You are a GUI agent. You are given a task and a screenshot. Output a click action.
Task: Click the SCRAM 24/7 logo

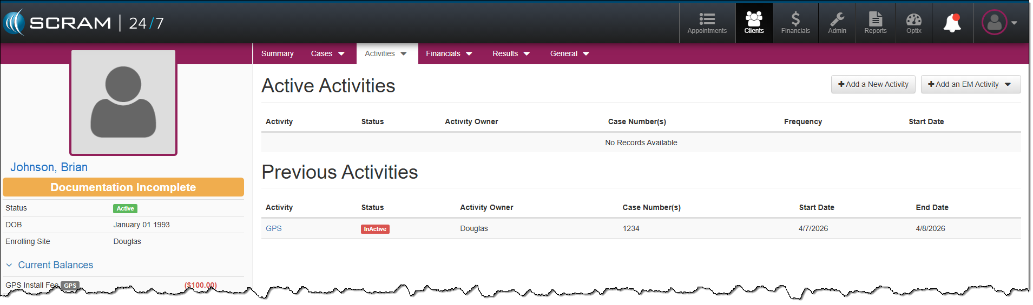[x=83, y=23]
